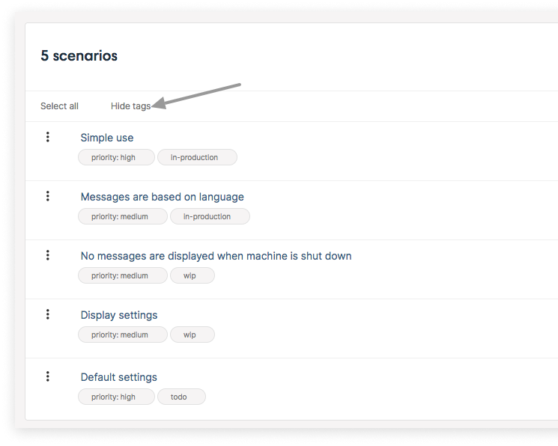The width and height of the screenshot is (558, 446).
Task: Open three-dot menu for No messages scenario
Action: point(48,255)
